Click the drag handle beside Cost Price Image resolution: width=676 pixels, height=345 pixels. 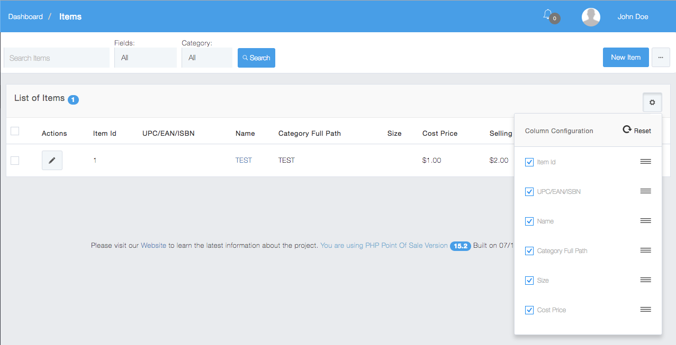point(645,310)
